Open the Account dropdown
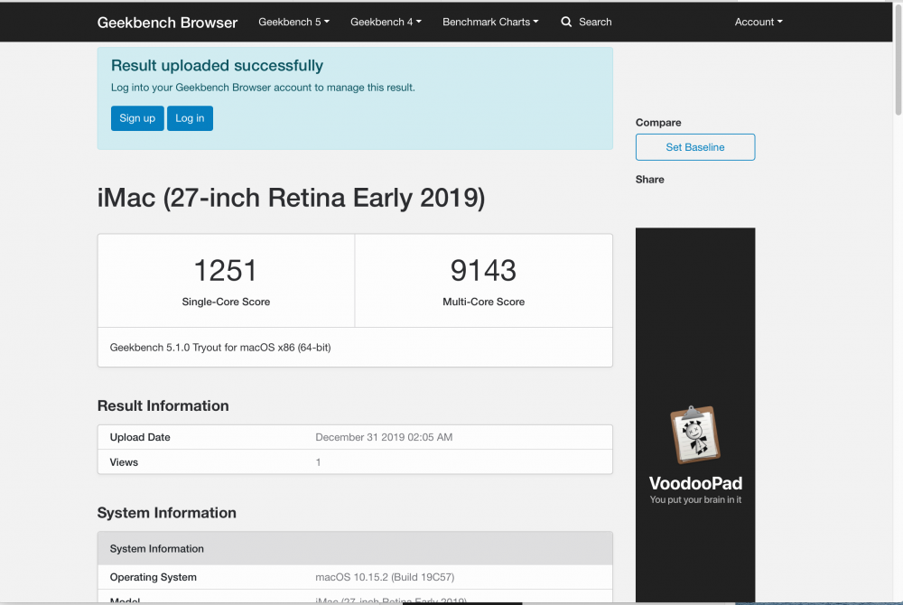 tap(759, 22)
